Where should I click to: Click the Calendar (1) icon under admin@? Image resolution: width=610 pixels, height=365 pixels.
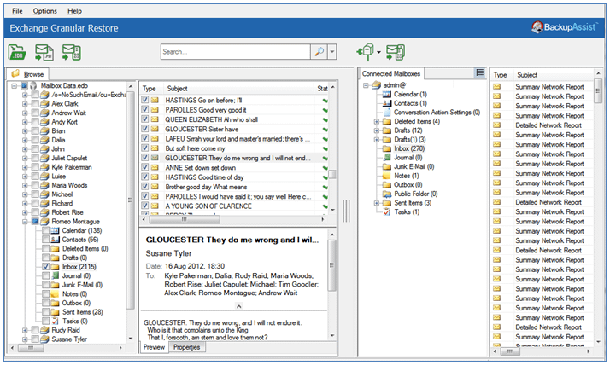click(387, 94)
